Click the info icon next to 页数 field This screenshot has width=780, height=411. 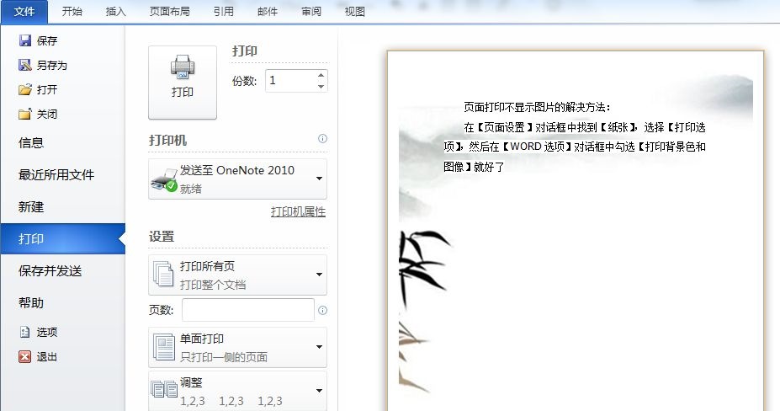tap(322, 311)
